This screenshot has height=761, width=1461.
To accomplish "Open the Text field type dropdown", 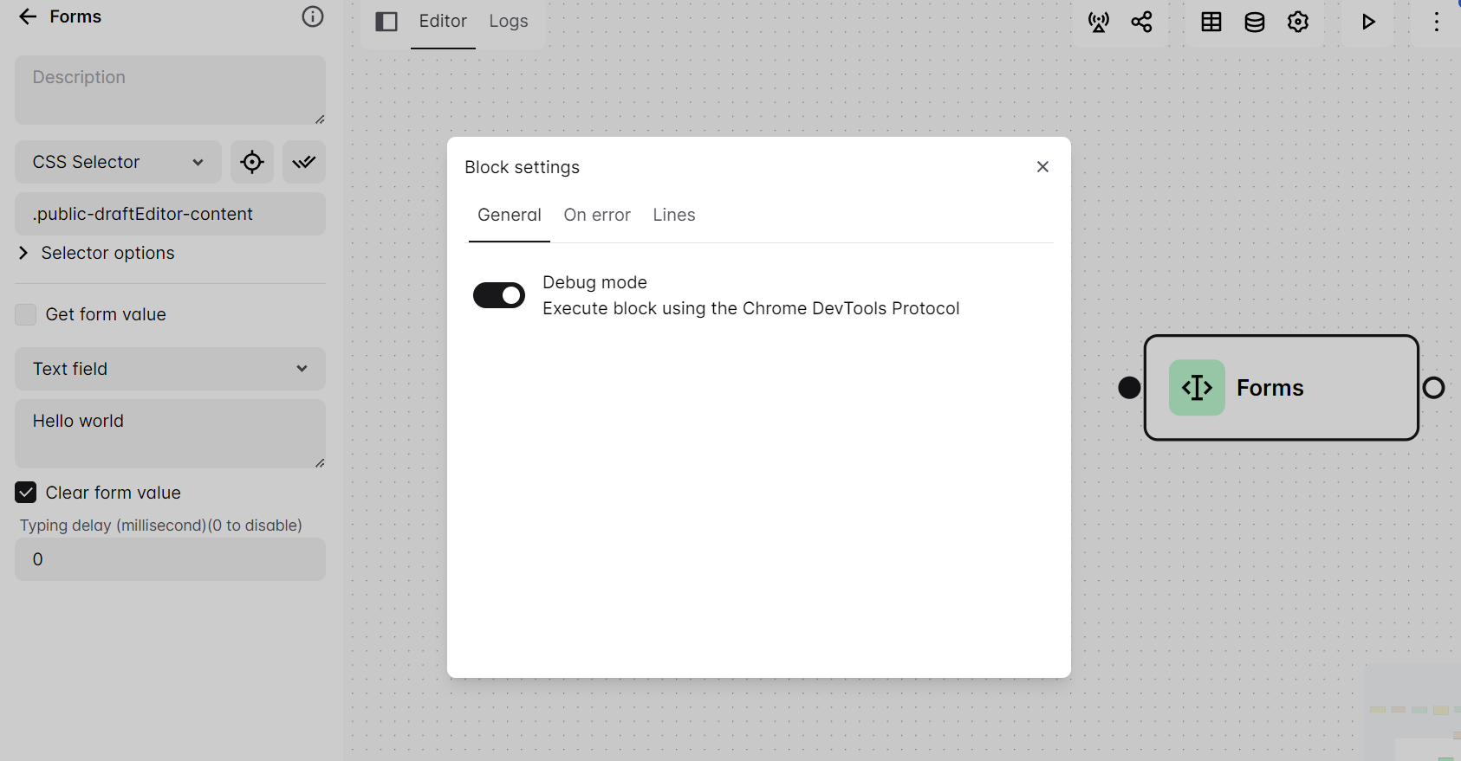I will point(170,369).
